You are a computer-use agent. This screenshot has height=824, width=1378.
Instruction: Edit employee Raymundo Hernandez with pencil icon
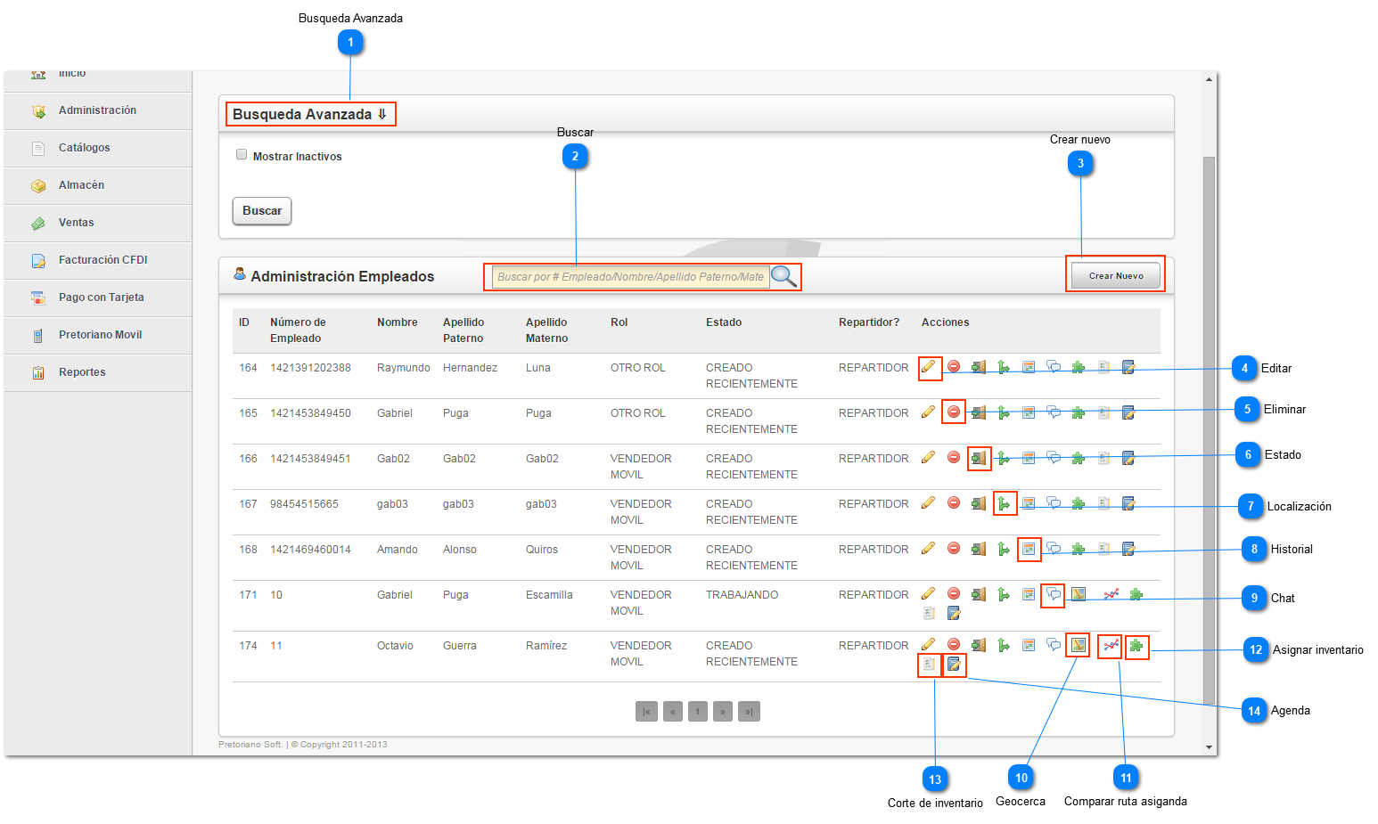coord(929,367)
